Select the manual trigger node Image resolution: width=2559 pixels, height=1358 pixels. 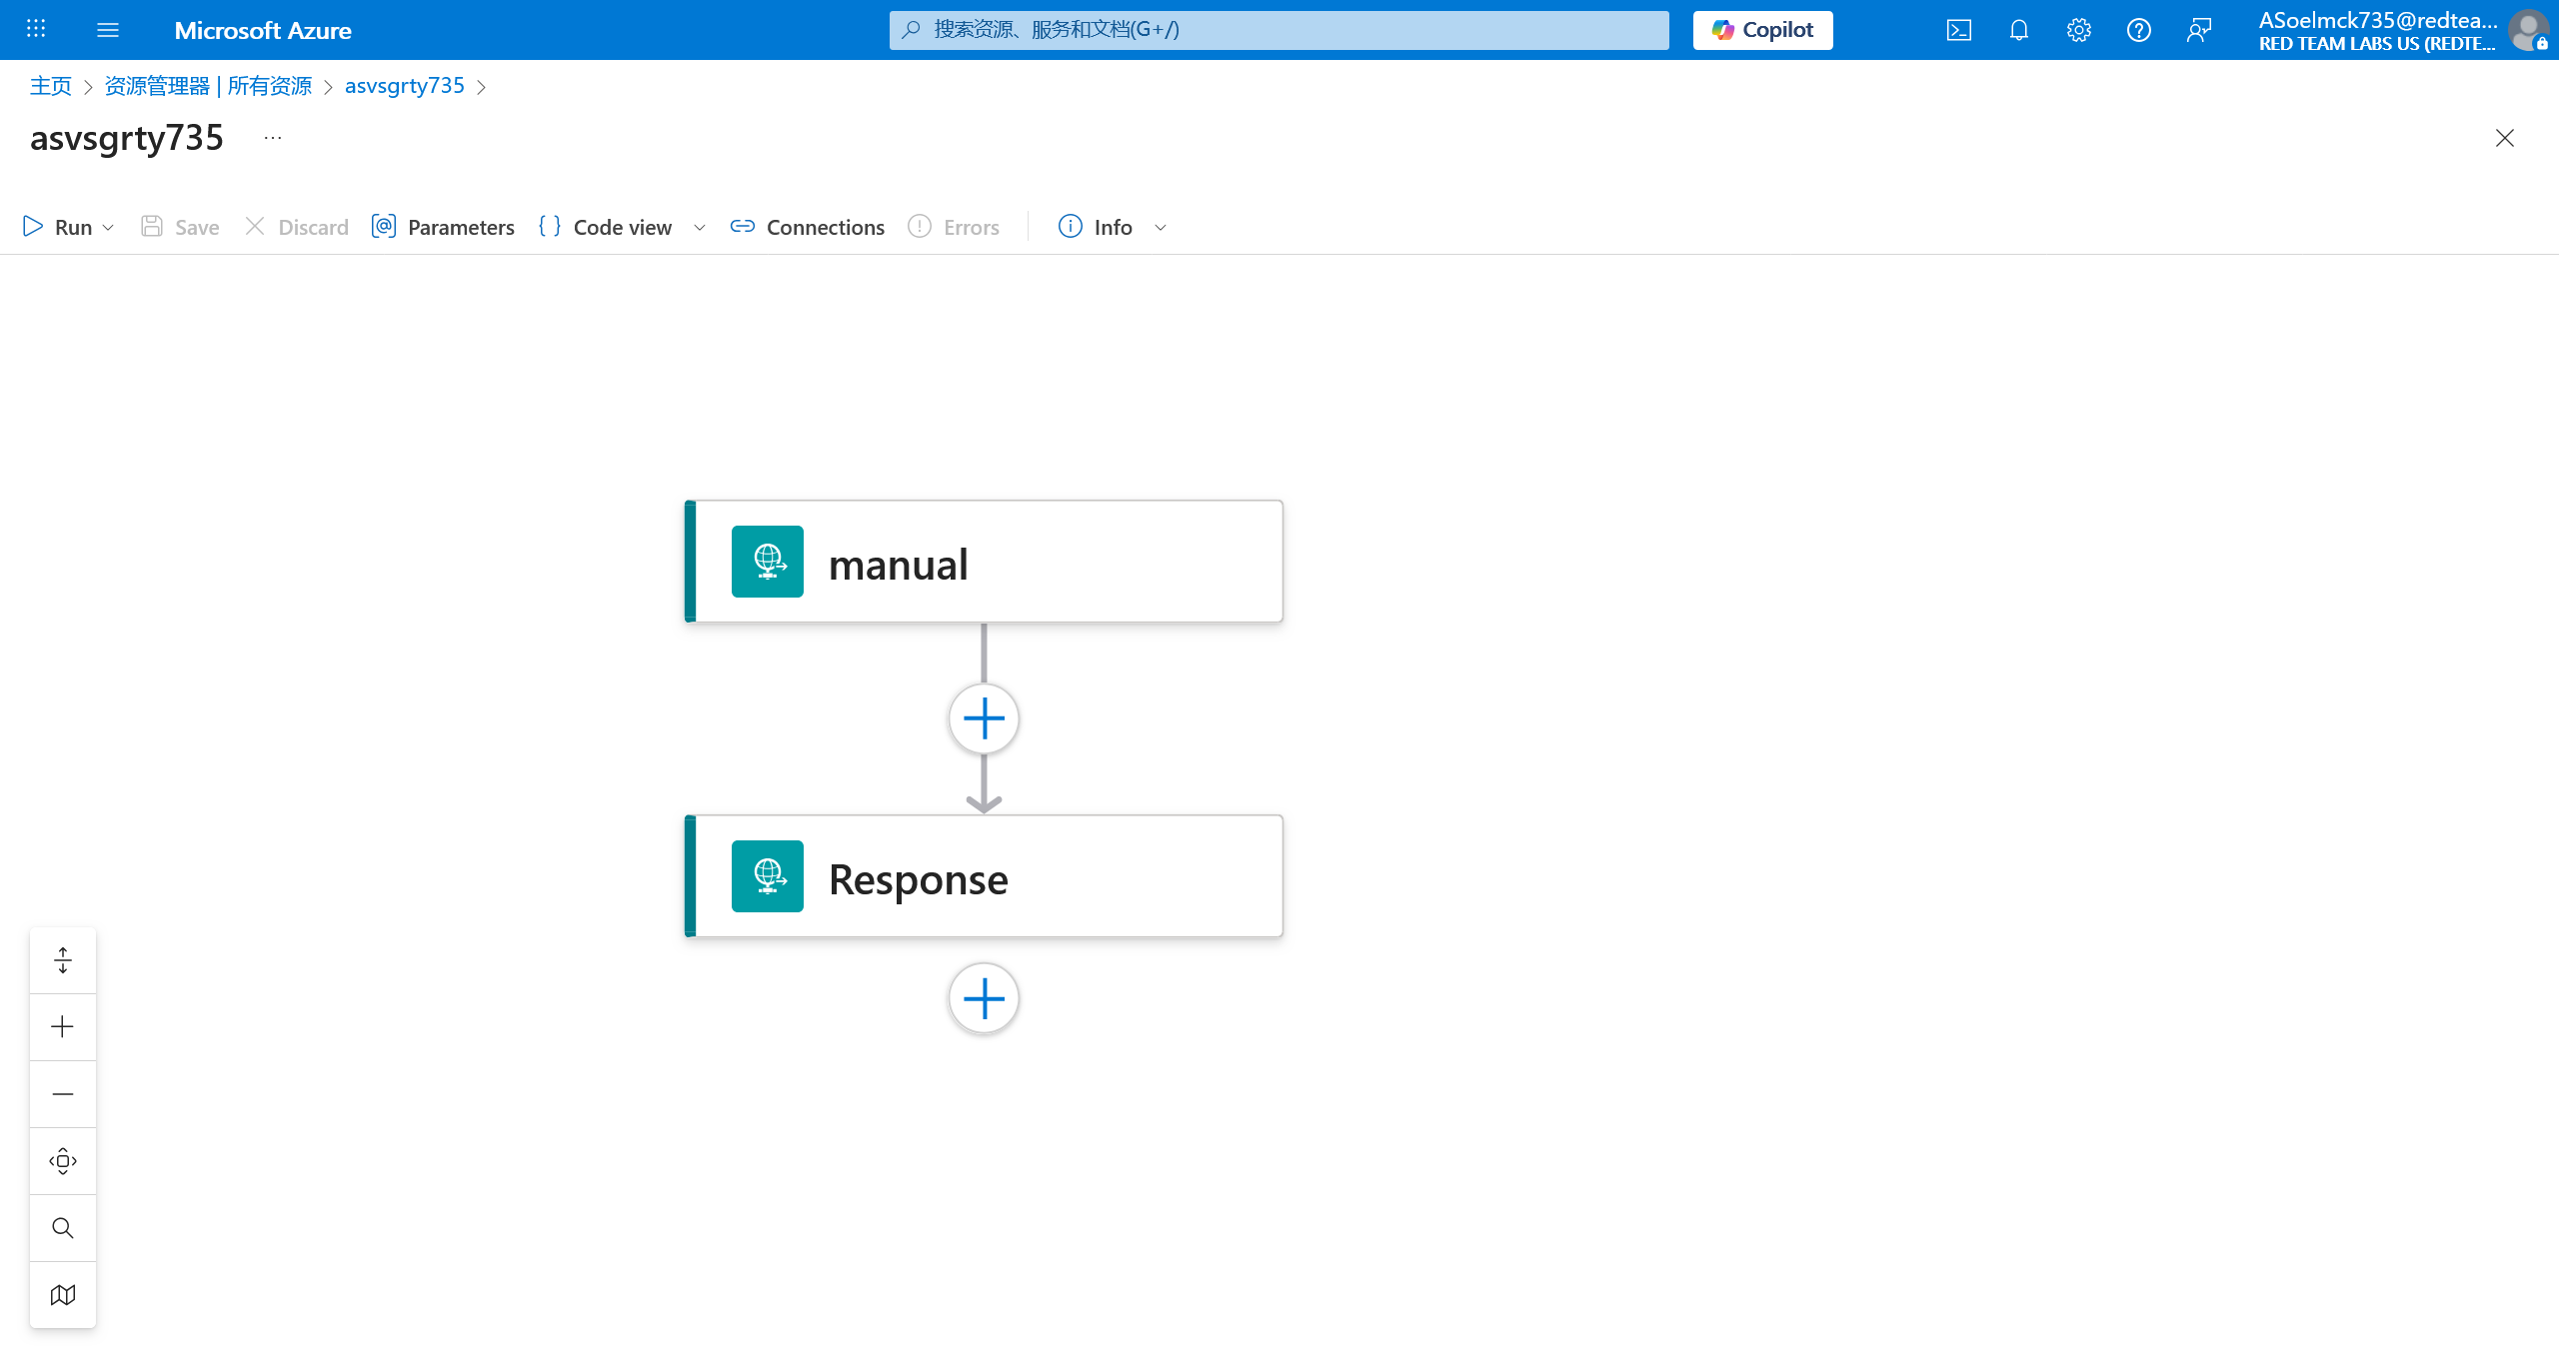[984, 562]
